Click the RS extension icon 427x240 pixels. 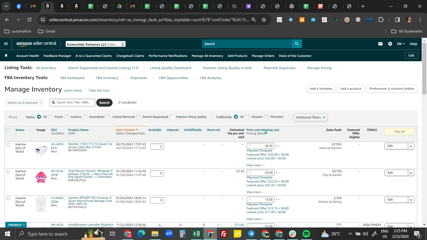(x=336, y=20)
